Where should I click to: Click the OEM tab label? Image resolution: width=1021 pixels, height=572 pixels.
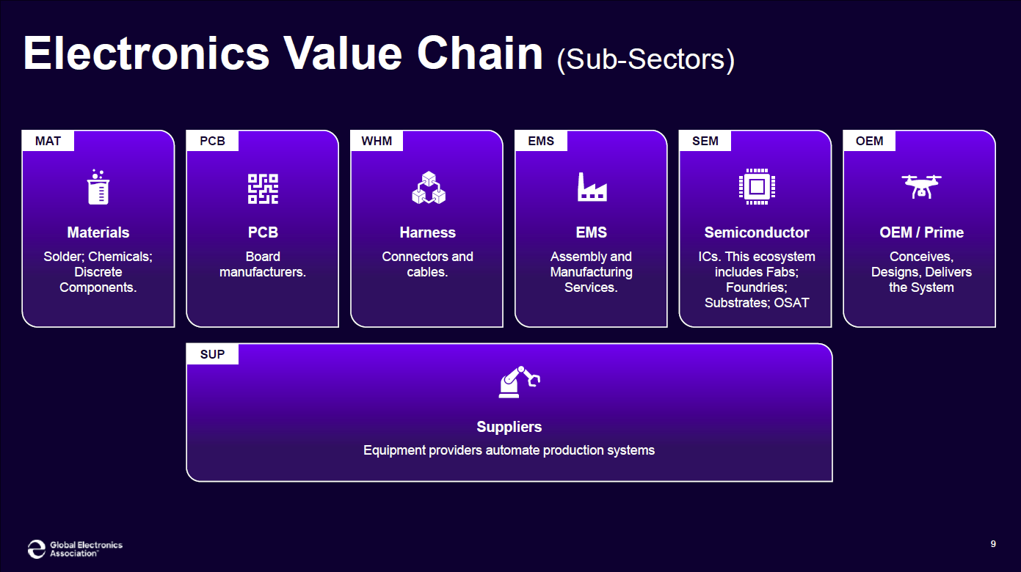point(870,141)
